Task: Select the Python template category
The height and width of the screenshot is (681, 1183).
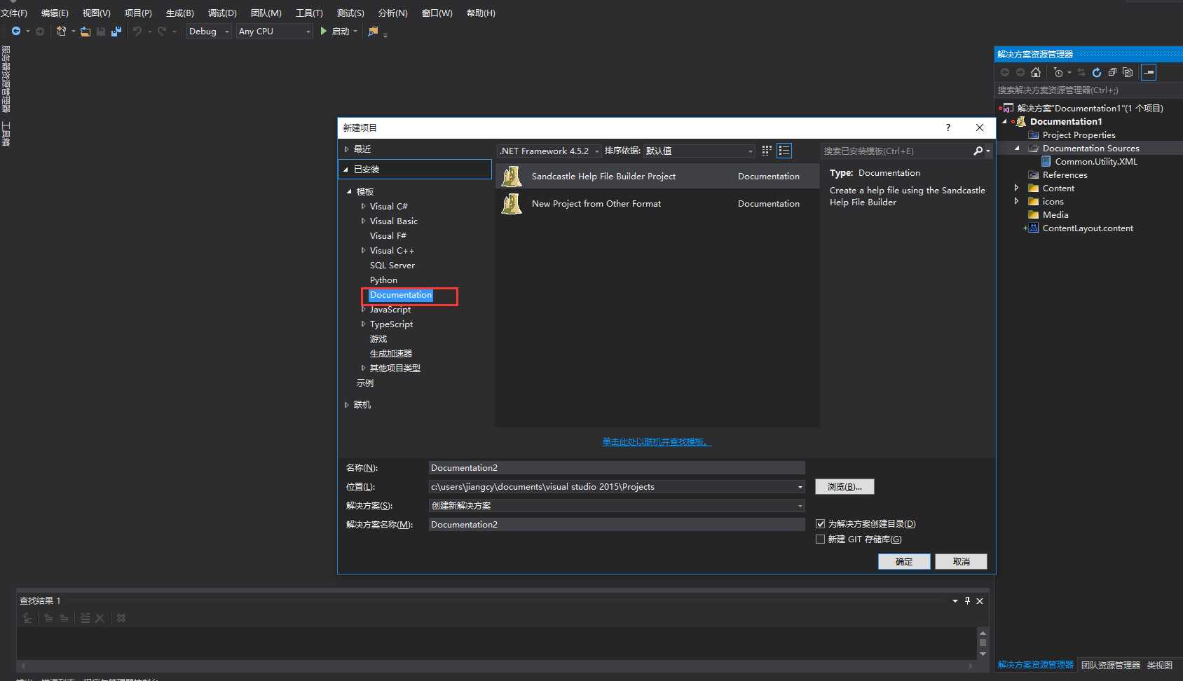Action: (383, 280)
